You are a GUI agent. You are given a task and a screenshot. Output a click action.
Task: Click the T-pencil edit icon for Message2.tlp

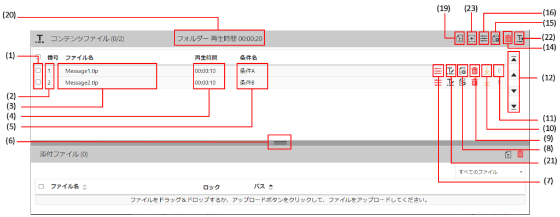(451, 83)
